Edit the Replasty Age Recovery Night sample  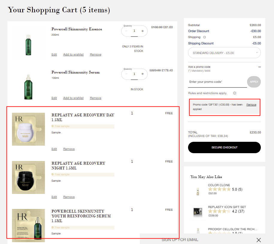(x=54, y=197)
